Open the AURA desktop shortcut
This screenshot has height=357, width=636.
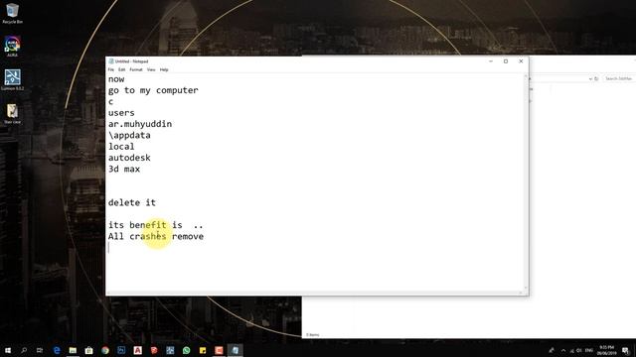(x=12, y=47)
